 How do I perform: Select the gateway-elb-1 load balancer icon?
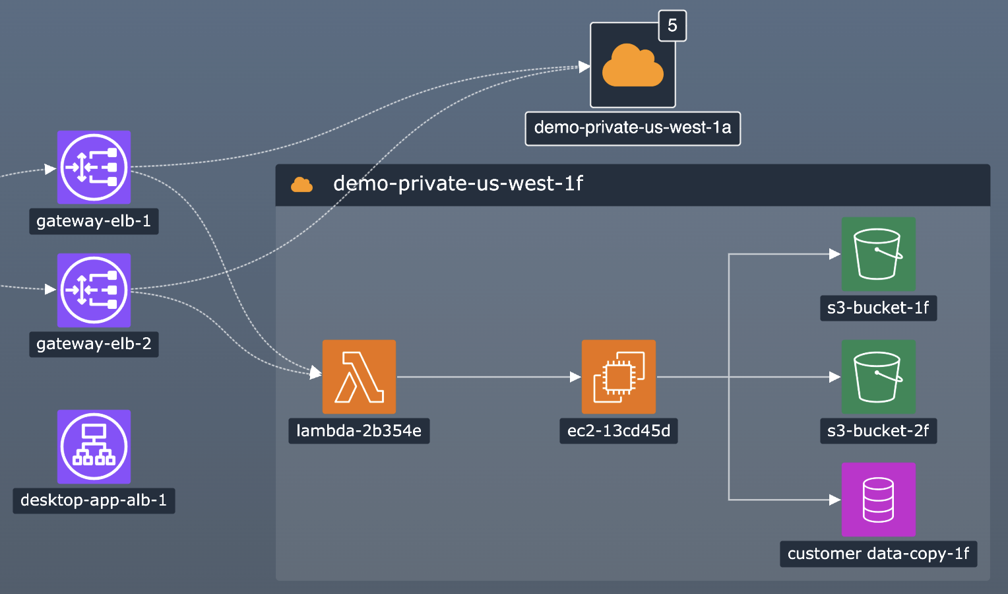point(94,167)
